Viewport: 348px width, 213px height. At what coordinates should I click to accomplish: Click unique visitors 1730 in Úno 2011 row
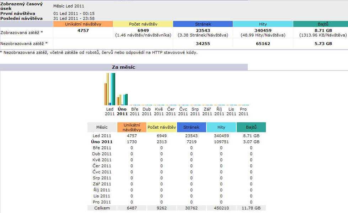[x=132, y=142]
